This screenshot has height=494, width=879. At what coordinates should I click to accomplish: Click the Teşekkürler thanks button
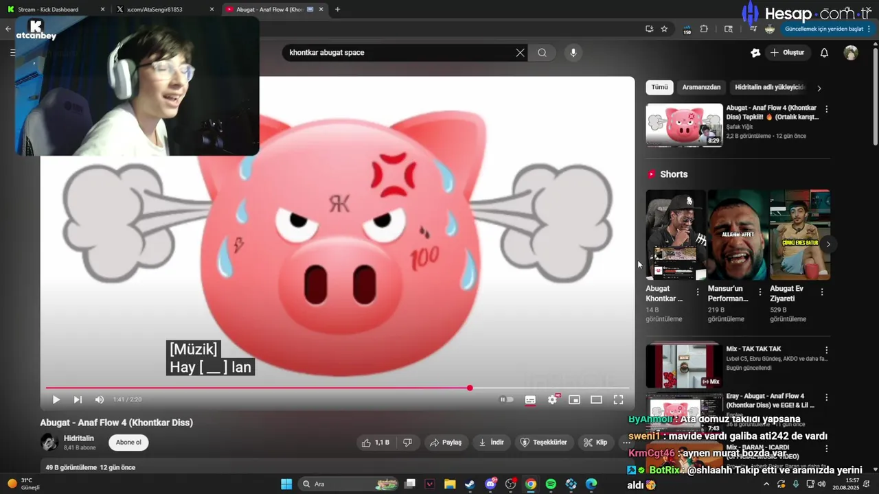click(x=544, y=443)
